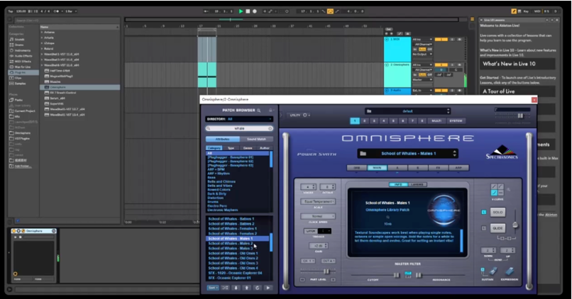Select part 2 in the Omnisphere part selector
Screen dimensions: 572x299
(365, 120)
